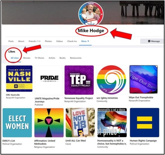
Task: Click the Messenger icon in Message button
Action: point(149,41)
